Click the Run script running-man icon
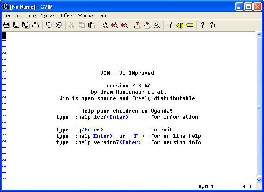Image resolution: width=264 pixels, height=192 pixels. point(157,25)
